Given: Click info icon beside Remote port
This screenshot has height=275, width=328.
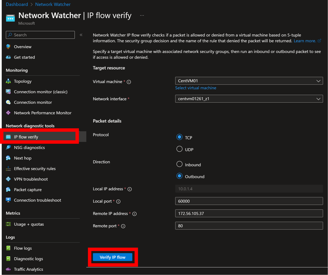Looking at the screenshot, I should tap(123, 226).
